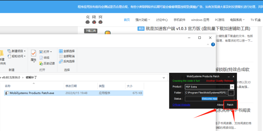263x131 pixels.
Task: Click the 2022/6/15 19:48 date cell
Action: 76,93
